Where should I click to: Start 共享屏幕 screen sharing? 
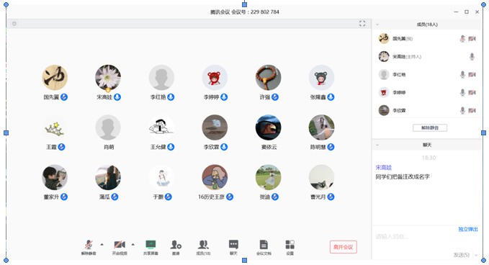[151, 245]
